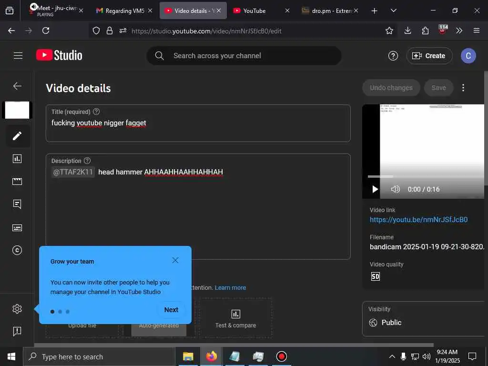The height and width of the screenshot is (366, 488).
Task: Open the Copyright sidebar icon
Action: tap(17, 250)
